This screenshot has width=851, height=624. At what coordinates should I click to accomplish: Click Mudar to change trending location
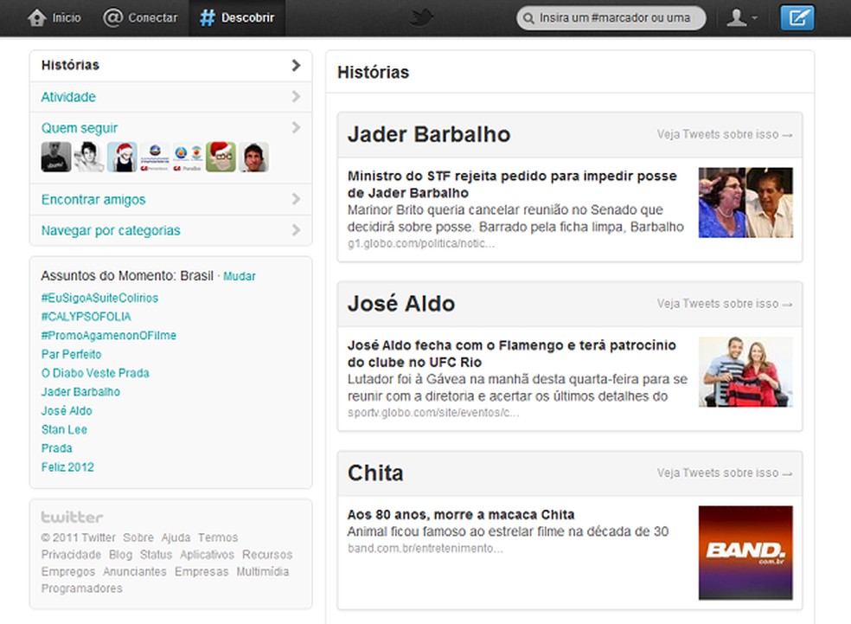coord(239,276)
